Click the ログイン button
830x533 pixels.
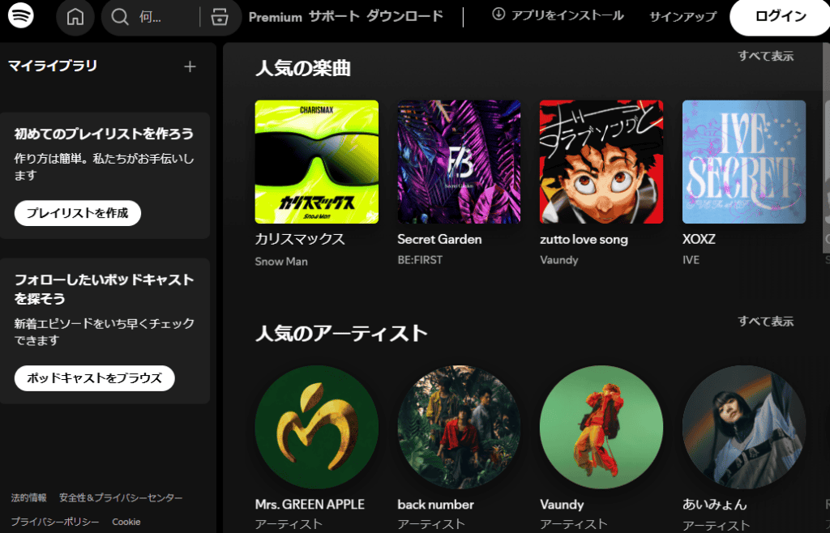(780, 17)
